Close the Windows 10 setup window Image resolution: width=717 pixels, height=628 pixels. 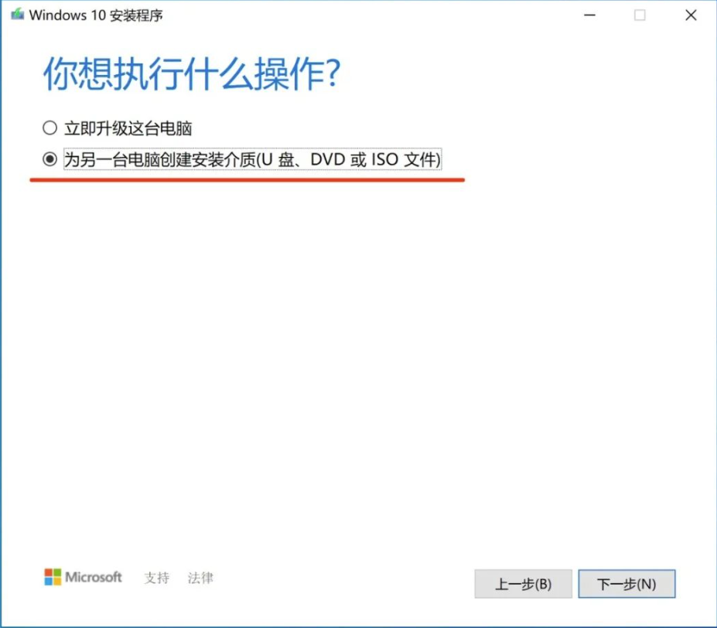(691, 15)
